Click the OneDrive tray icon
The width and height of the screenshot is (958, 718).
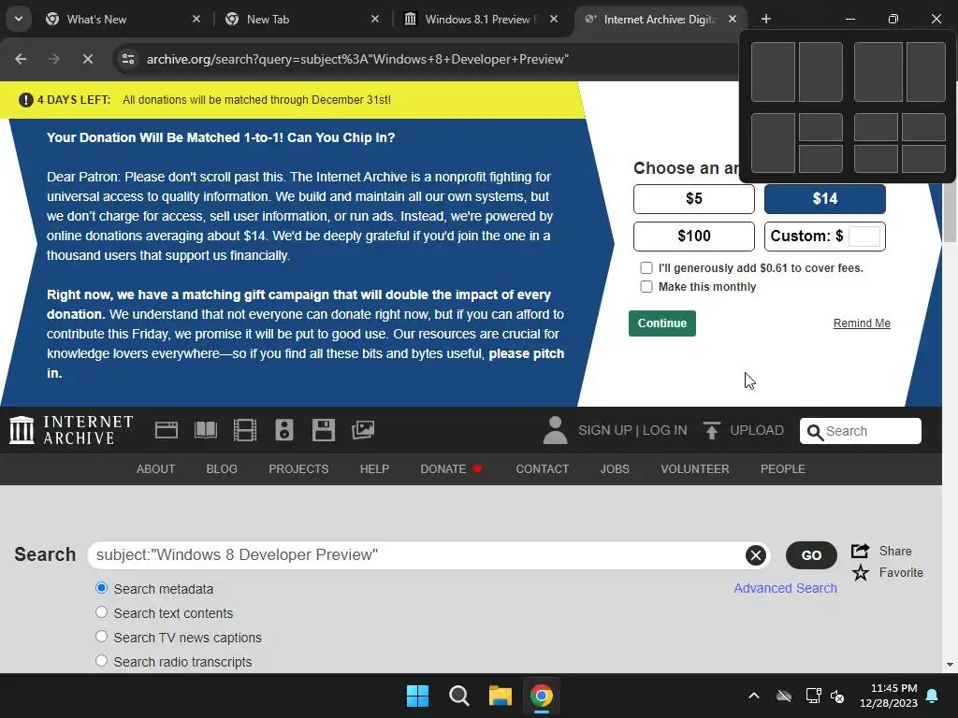(x=784, y=696)
